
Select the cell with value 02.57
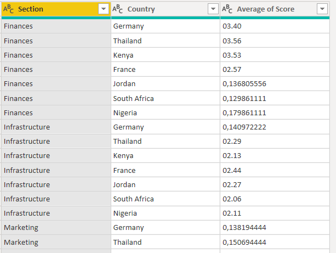point(275,70)
